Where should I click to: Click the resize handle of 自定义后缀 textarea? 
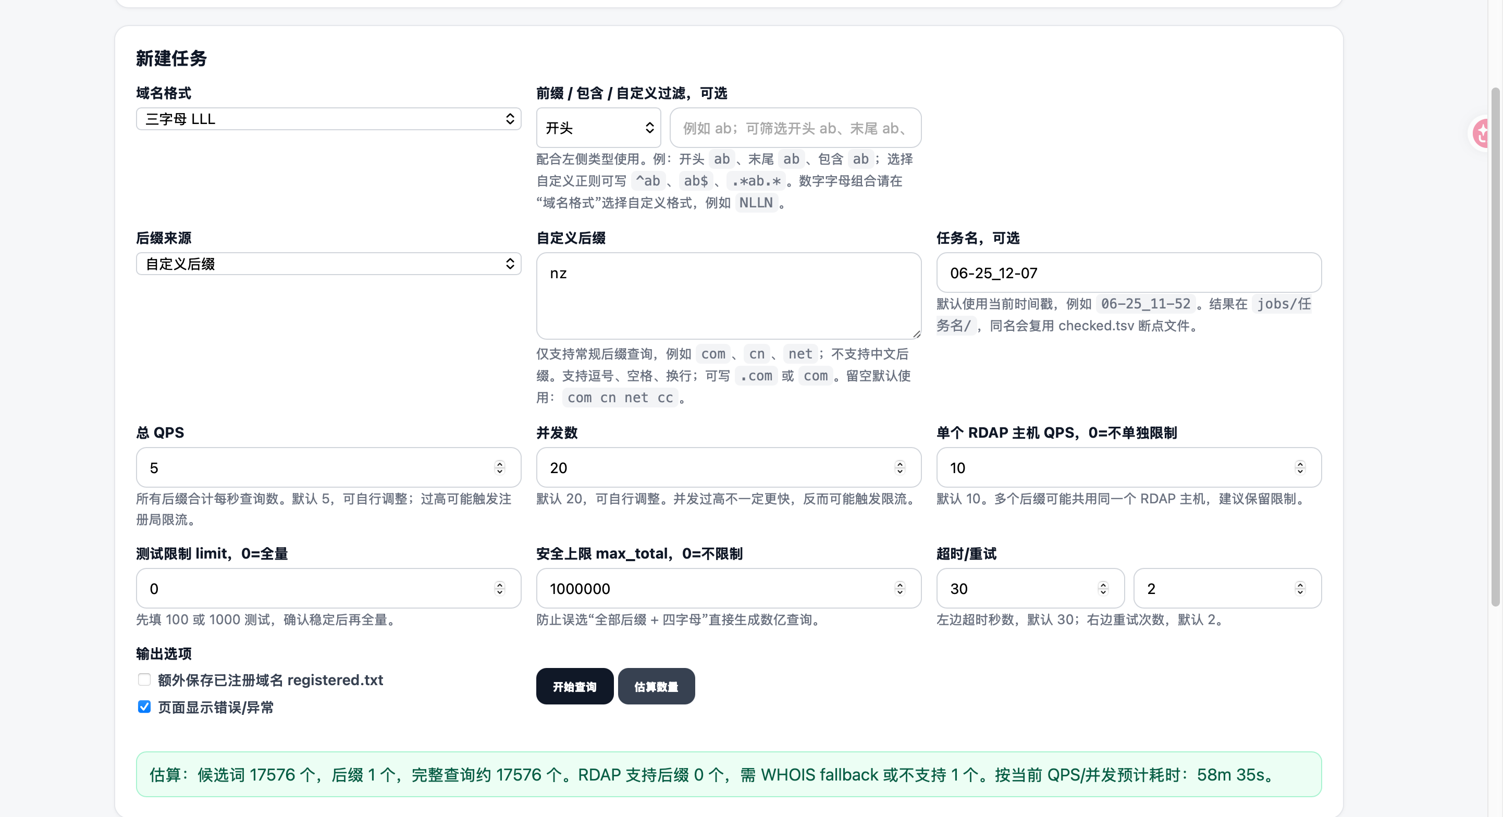tap(916, 334)
